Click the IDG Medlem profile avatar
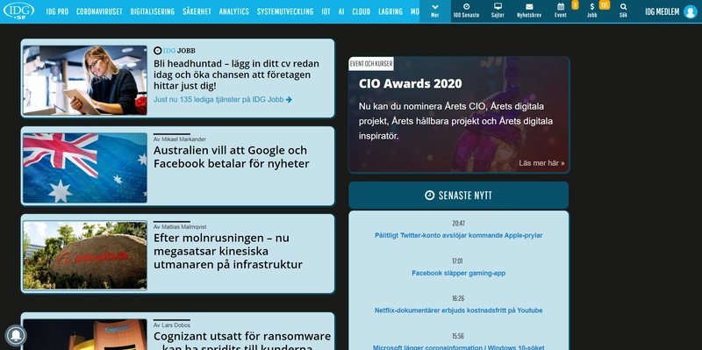The image size is (702, 350). (690, 11)
